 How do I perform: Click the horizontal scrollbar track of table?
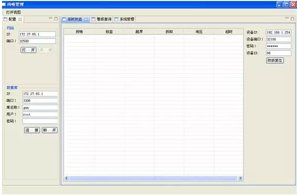153,178
